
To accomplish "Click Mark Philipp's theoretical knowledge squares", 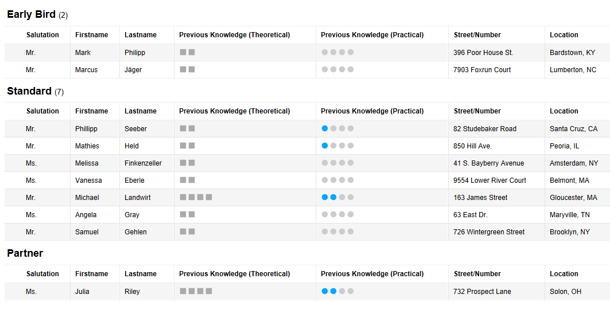I will point(187,53).
